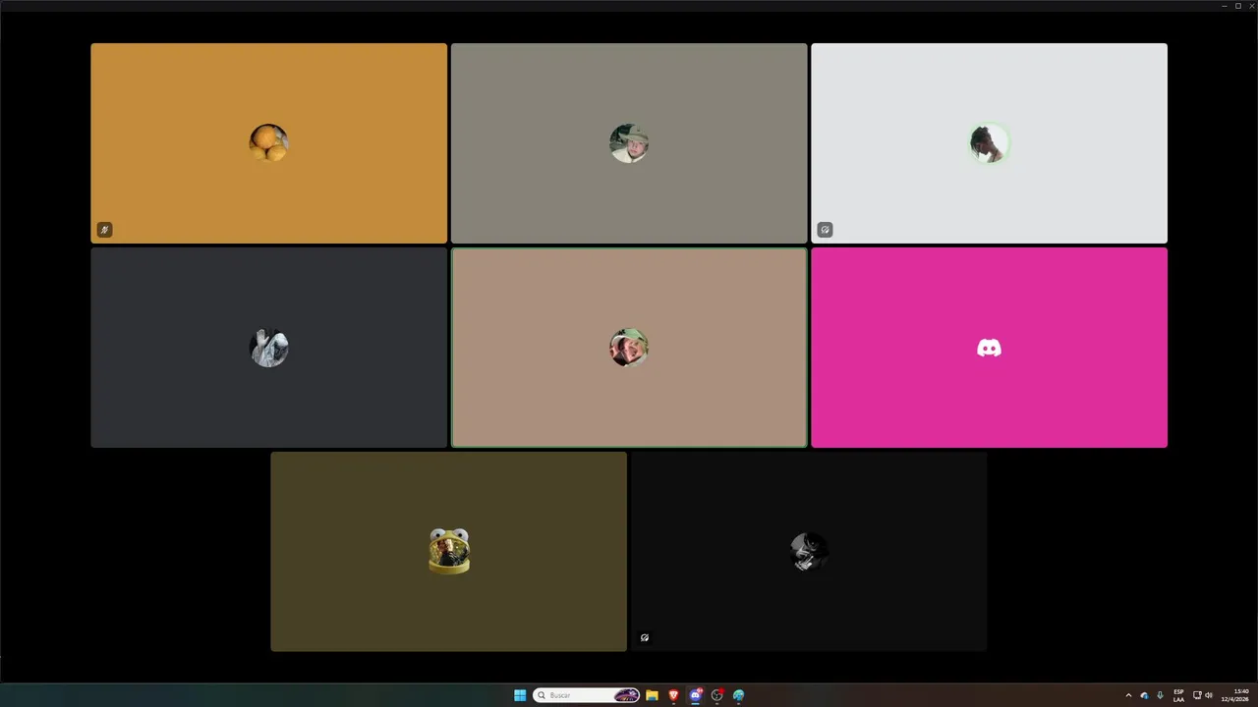Select the green-outlined speaking participant tile
The width and height of the screenshot is (1258, 707).
629,348
